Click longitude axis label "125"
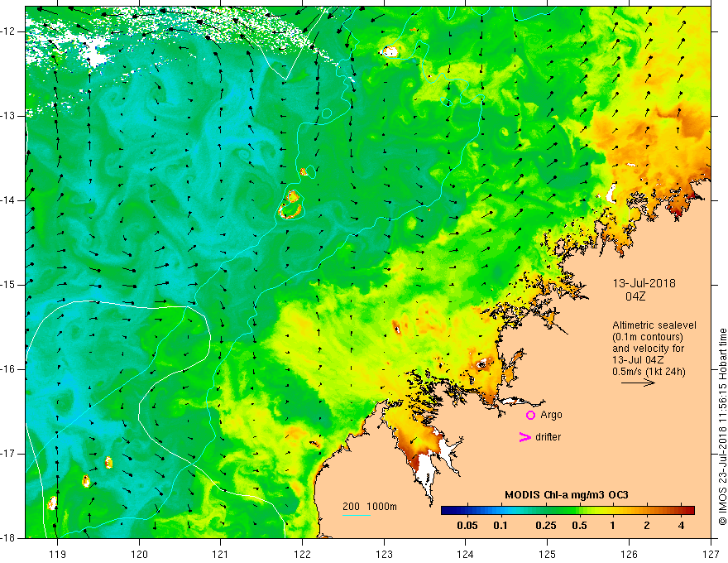The height and width of the screenshot is (563, 728). tap(548, 554)
